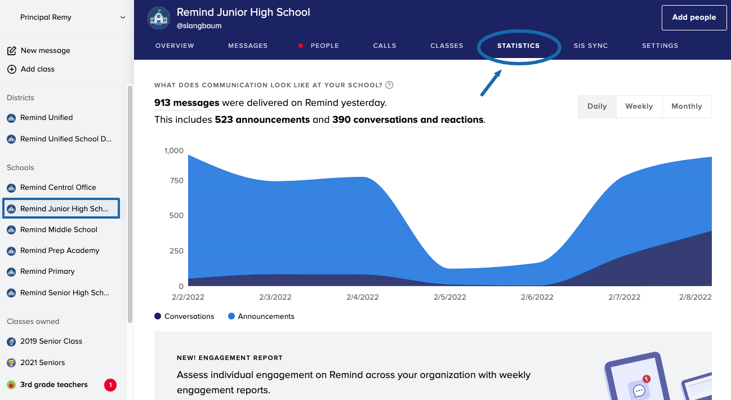This screenshot has width=731, height=400.
Task: Switch chart to Daily view
Action: pyautogui.click(x=597, y=106)
